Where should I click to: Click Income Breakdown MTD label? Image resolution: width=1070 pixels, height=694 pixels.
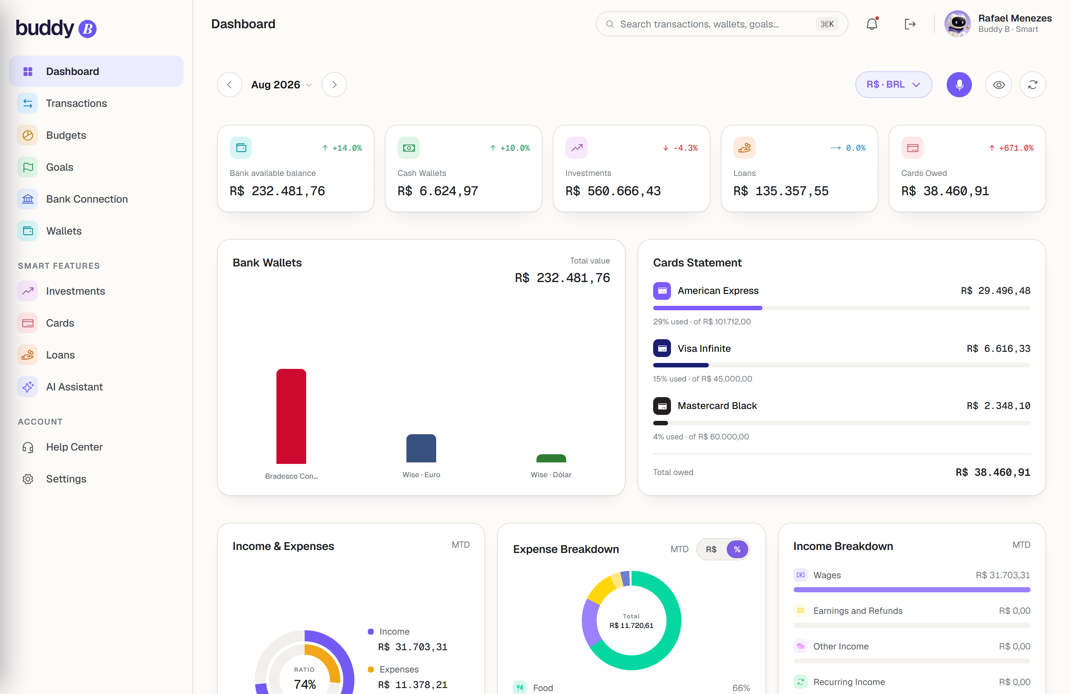click(1021, 545)
